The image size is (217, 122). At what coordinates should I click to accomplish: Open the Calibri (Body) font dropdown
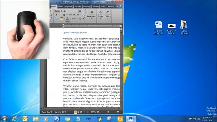point(77,11)
